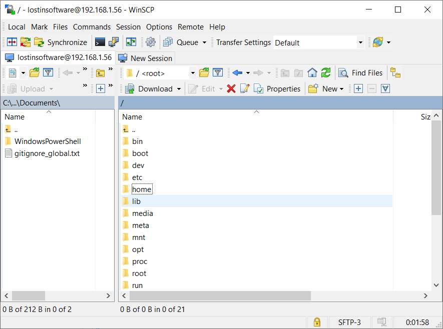Screen dimensions: 443x329
Task: Open the New Session tab
Action: 146,58
